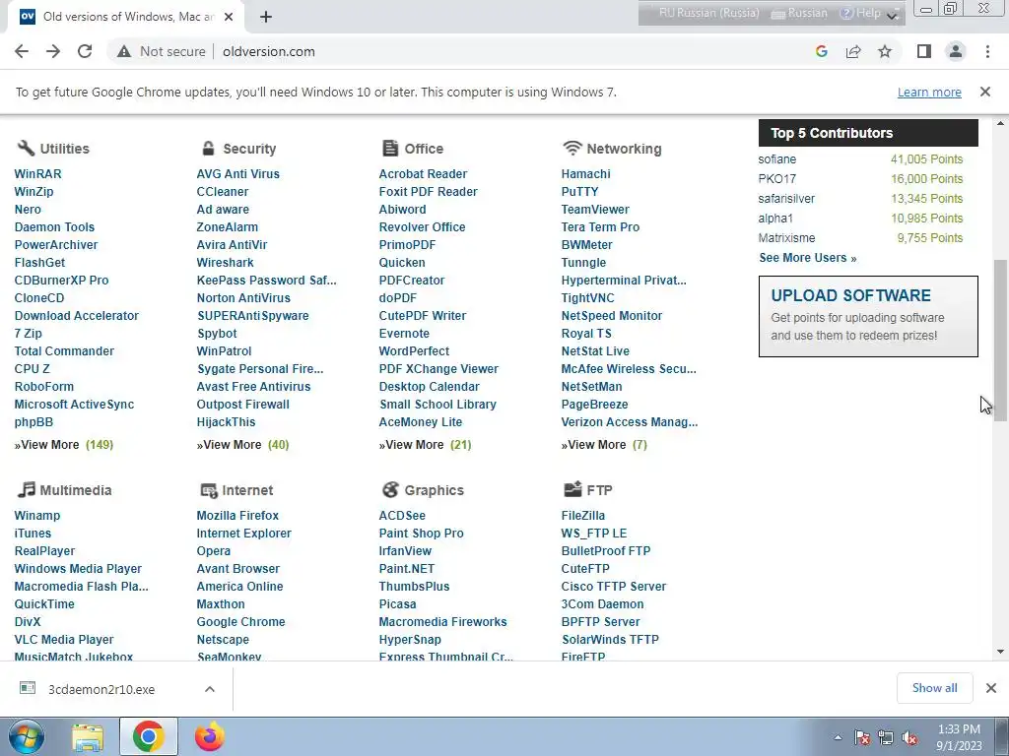This screenshot has width=1009, height=756.
Task: Open the Wireshark link
Action: point(225,262)
